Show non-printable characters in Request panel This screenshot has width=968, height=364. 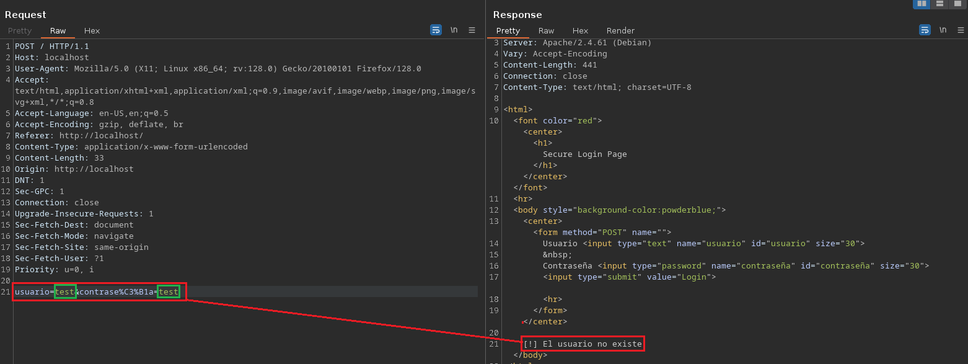(x=454, y=30)
